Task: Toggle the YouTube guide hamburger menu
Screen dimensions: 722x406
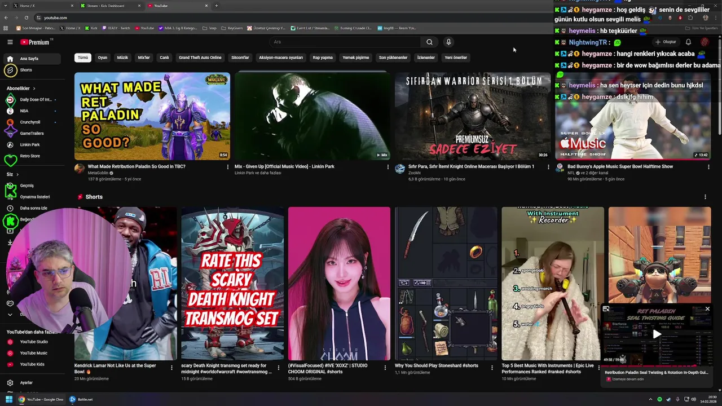Action: pyautogui.click(x=10, y=42)
